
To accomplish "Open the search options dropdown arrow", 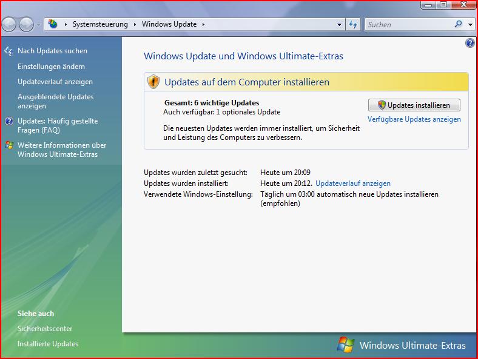I will point(470,24).
